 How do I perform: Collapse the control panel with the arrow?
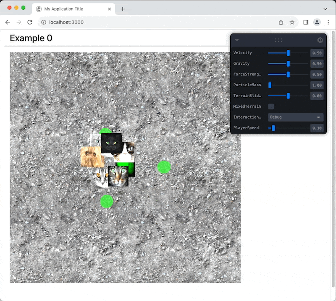point(237,40)
